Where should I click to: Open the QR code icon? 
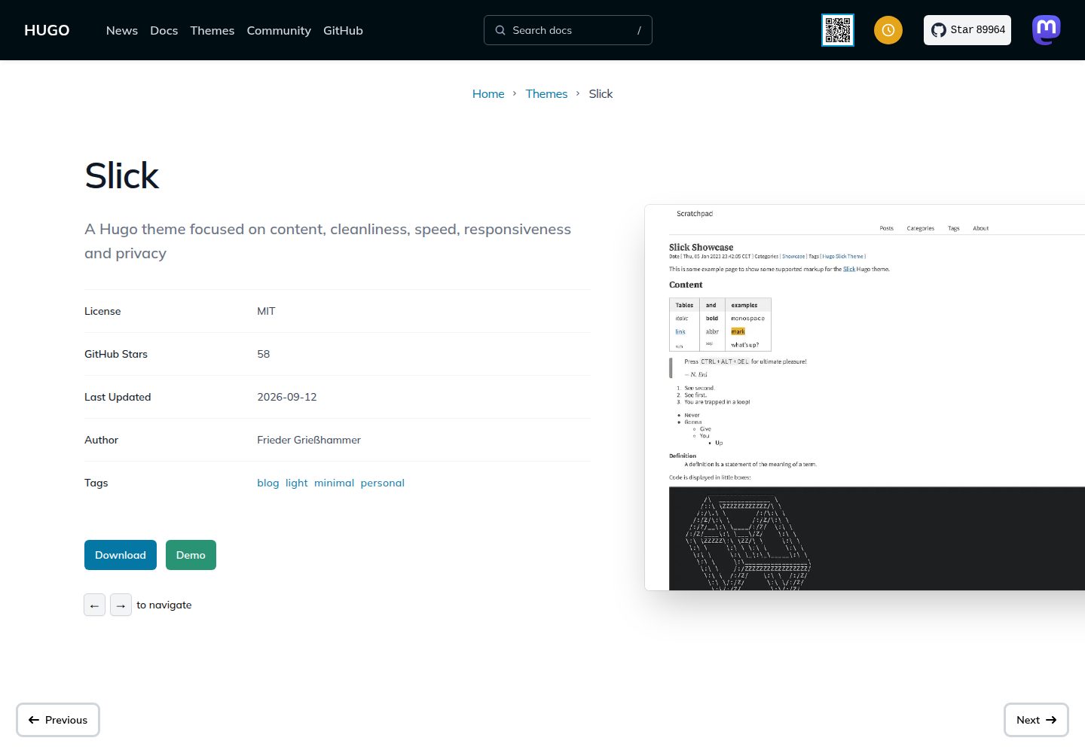(838, 30)
